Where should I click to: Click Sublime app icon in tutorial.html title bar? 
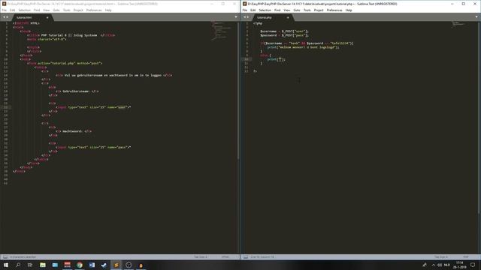tap(5, 4)
